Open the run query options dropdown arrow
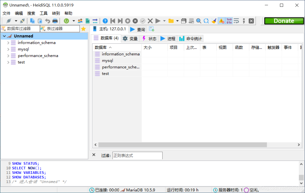 (x=164, y=21)
